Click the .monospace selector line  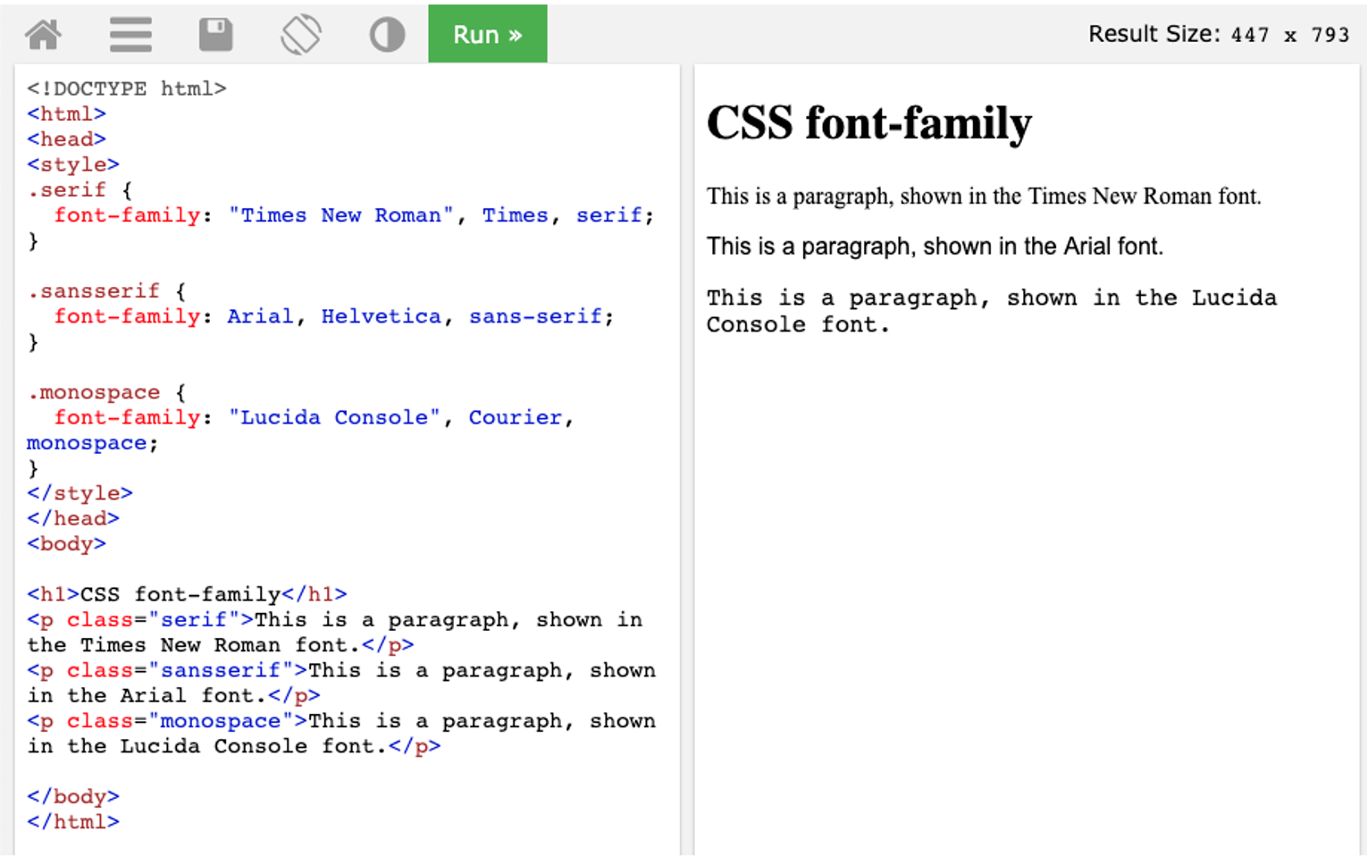106,392
